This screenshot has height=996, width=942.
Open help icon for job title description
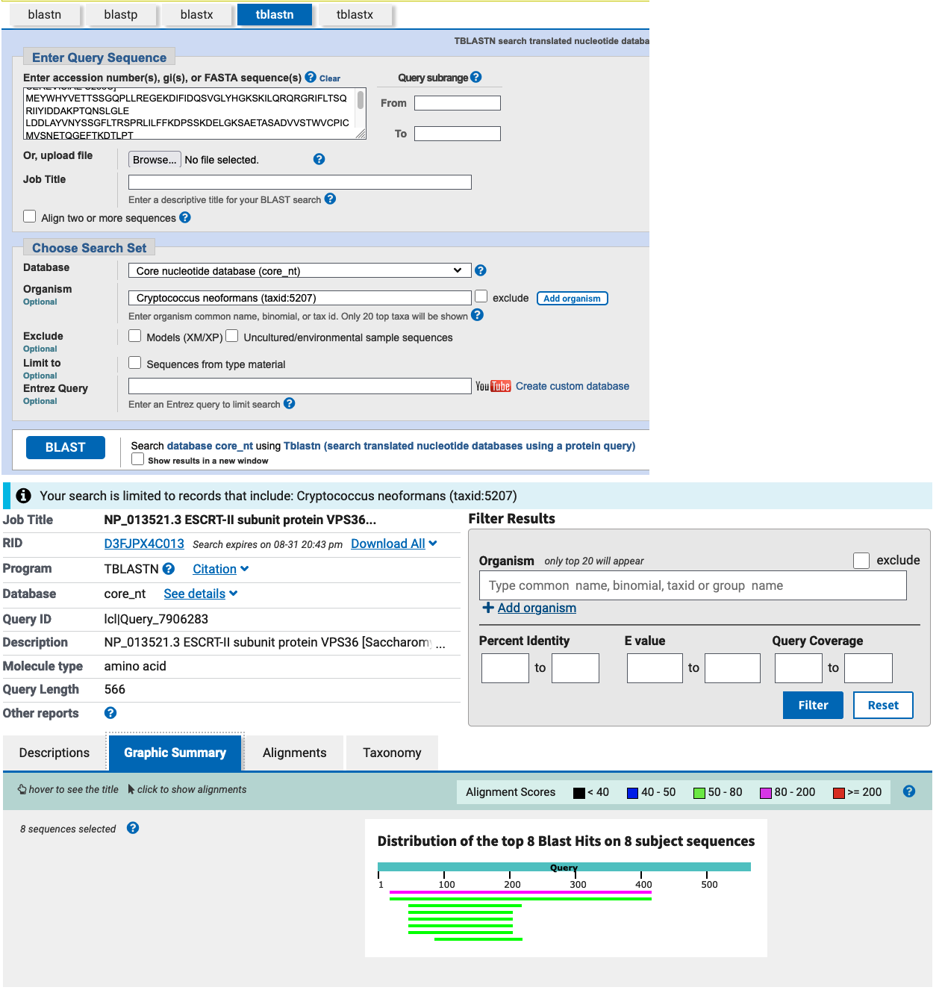point(330,199)
